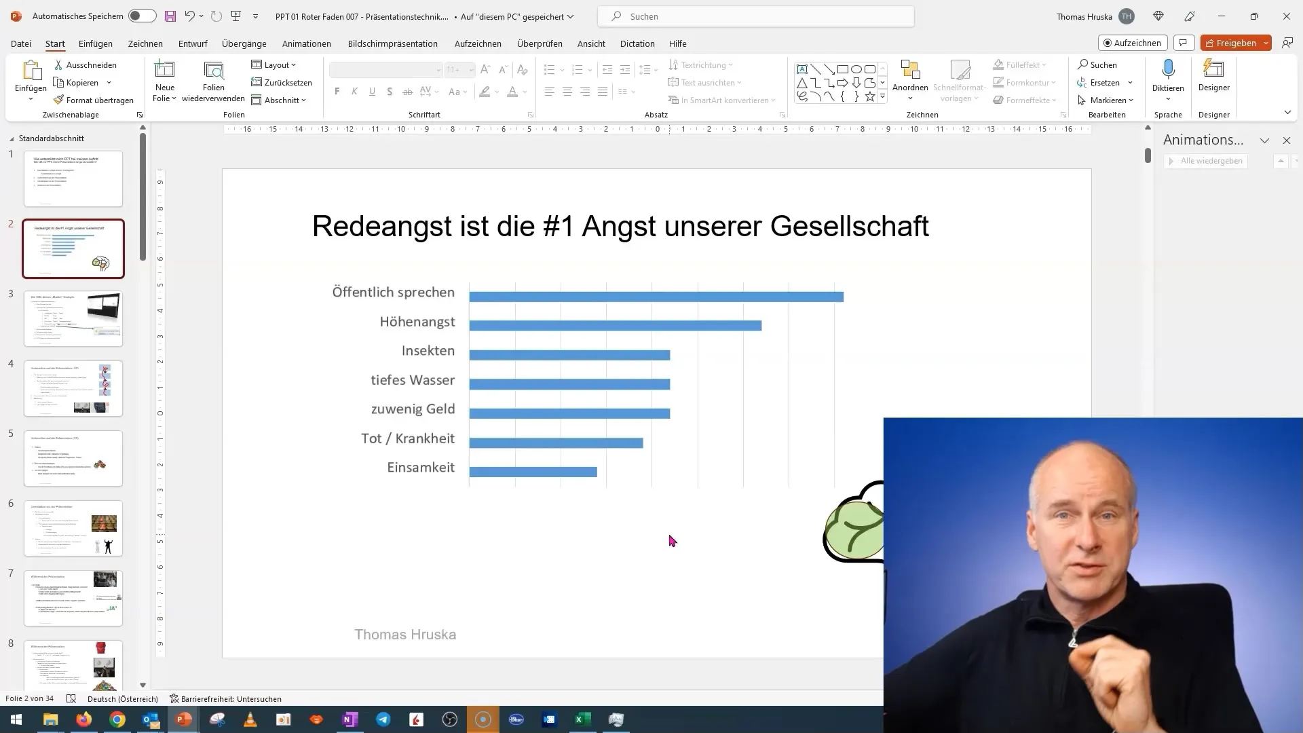This screenshot has width=1303, height=733.
Task: Click Anordnen icon
Action: point(910,70)
